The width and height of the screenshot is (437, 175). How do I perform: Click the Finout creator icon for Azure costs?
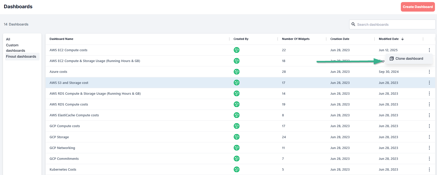pyautogui.click(x=236, y=72)
